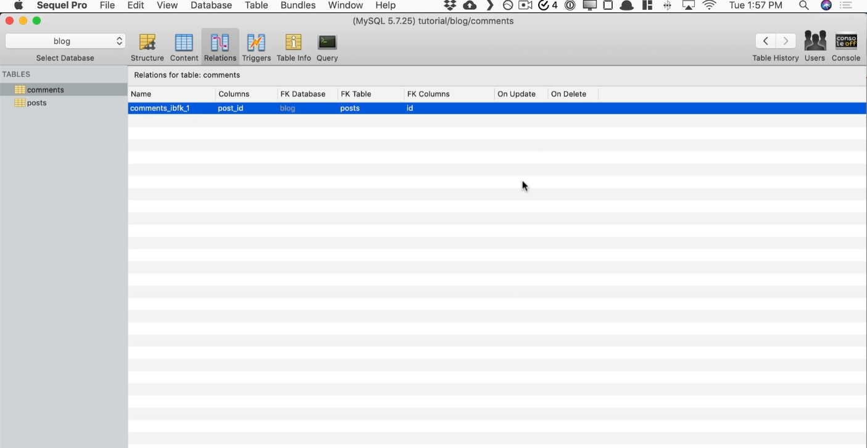Select the comments table in sidebar
The height and width of the screenshot is (448, 867).
coord(64,89)
